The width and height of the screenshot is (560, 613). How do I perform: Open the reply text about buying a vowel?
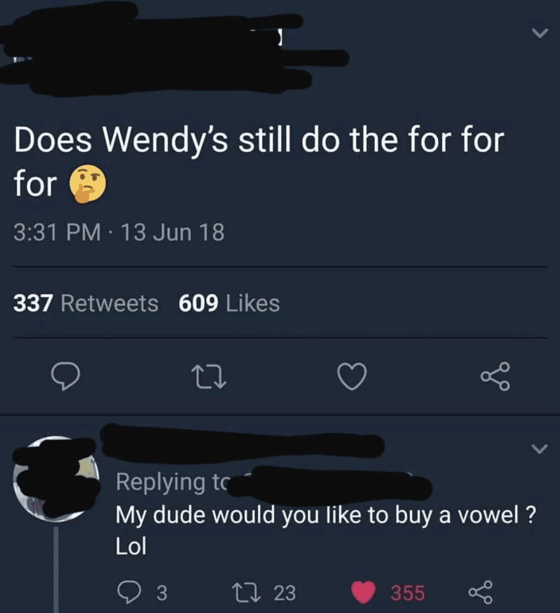coord(326,530)
